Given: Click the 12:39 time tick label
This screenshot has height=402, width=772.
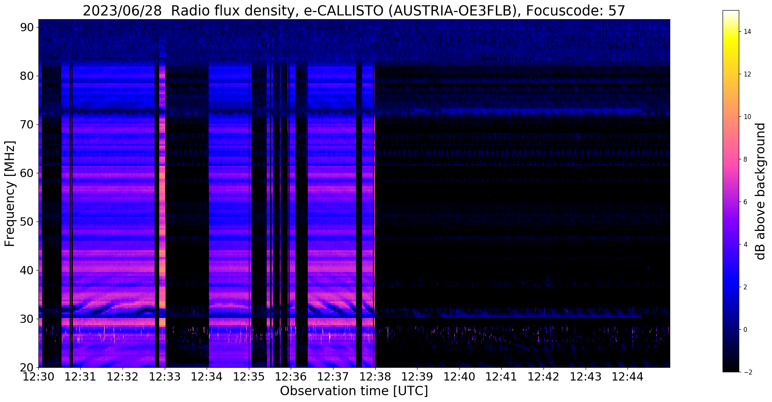Looking at the screenshot, I should (x=417, y=376).
